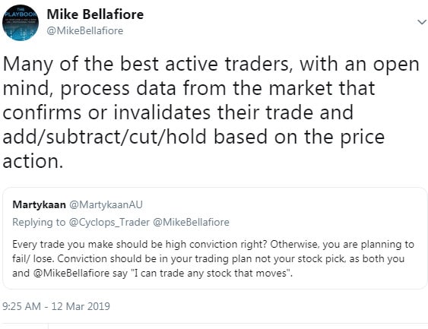Click the confirms or invalidates text line

point(178,113)
